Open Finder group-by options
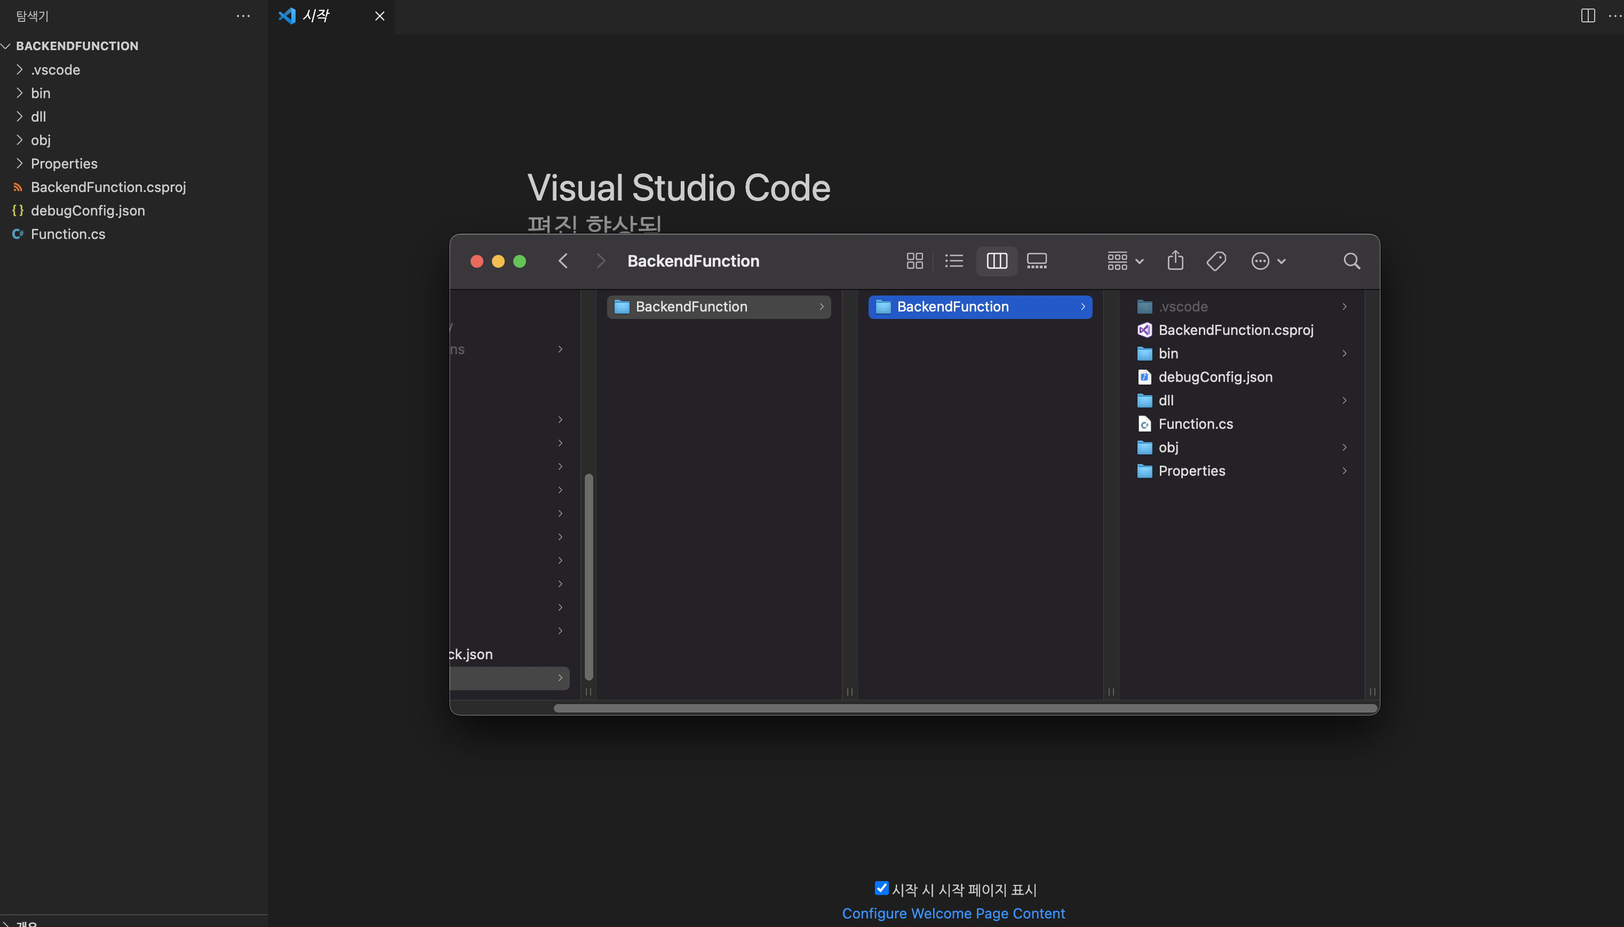This screenshot has width=1624, height=927. point(1125,261)
